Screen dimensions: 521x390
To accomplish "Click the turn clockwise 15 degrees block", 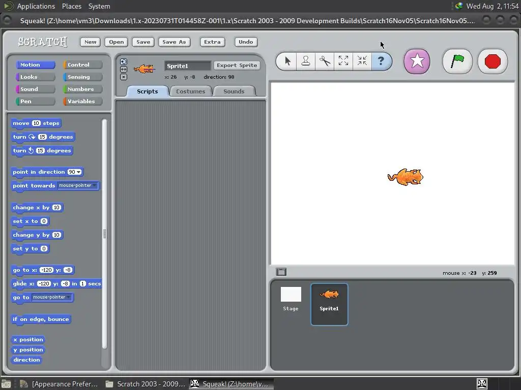I will (43, 137).
